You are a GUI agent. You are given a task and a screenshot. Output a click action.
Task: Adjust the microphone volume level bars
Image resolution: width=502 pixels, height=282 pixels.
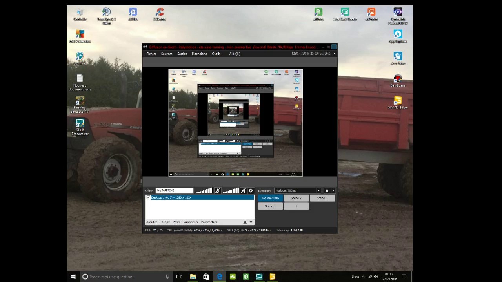coord(204,190)
